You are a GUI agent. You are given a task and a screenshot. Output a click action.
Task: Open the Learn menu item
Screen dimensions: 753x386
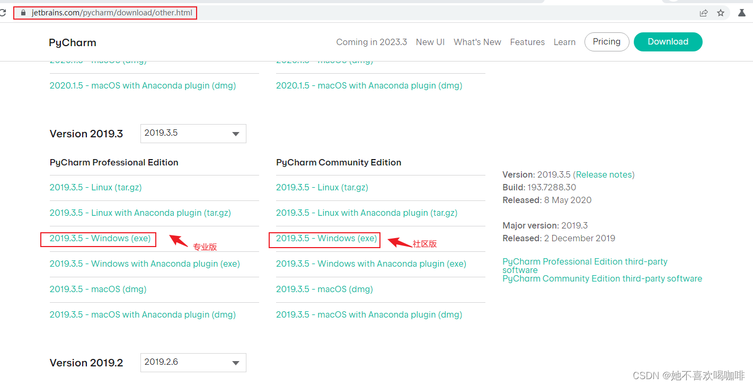click(x=564, y=42)
